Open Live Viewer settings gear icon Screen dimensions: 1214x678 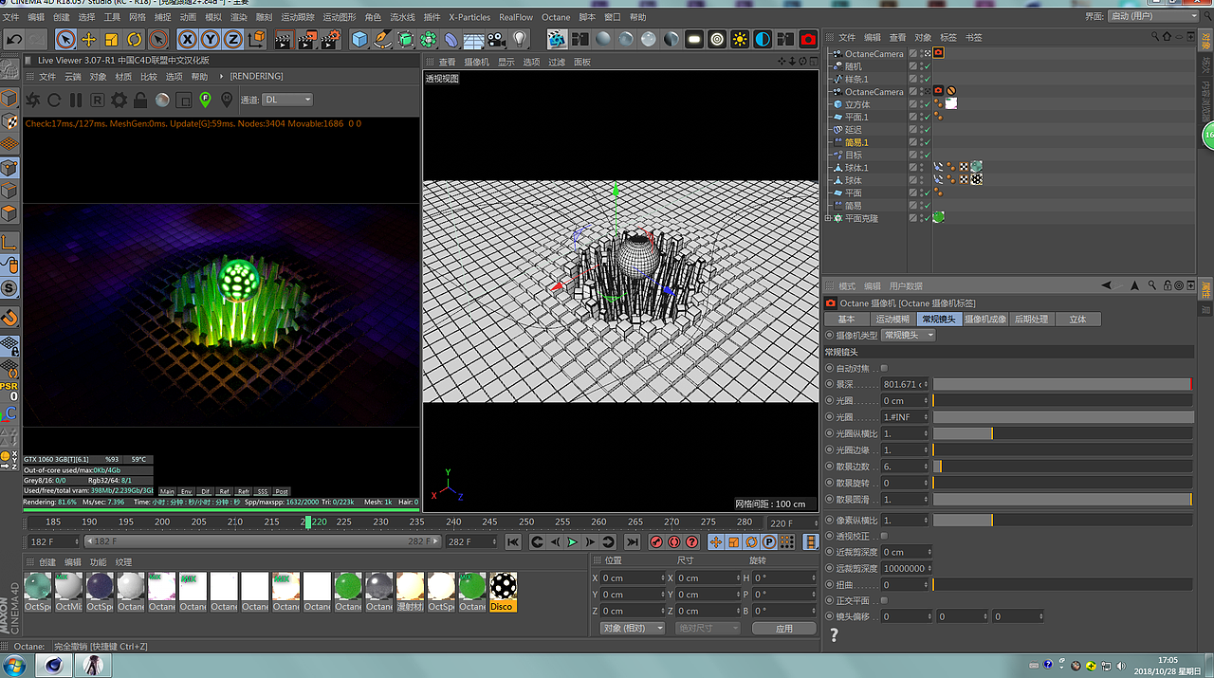pos(119,100)
